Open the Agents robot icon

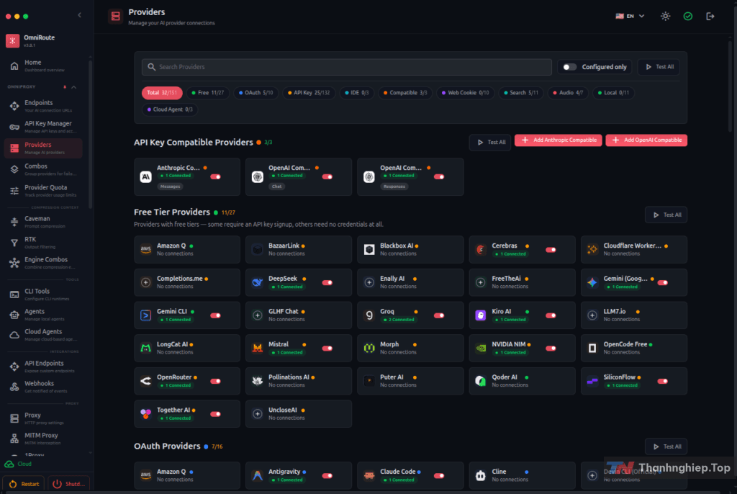pos(14,315)
